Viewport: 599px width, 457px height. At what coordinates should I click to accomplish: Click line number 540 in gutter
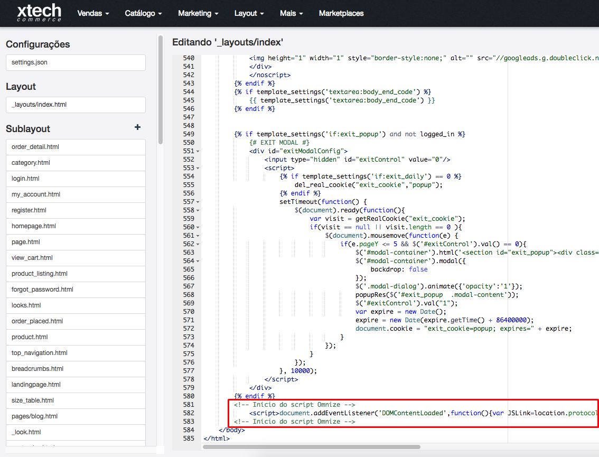coord(189,58)
